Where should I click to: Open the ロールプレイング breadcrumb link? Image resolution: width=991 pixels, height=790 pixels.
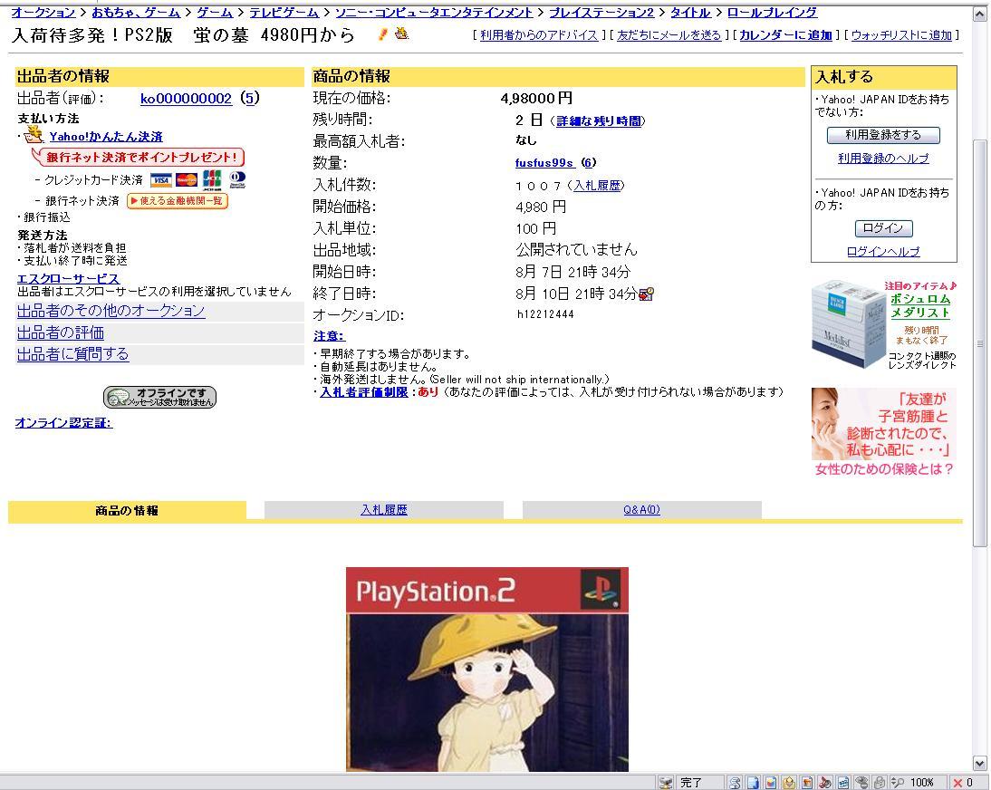[772, 12]
